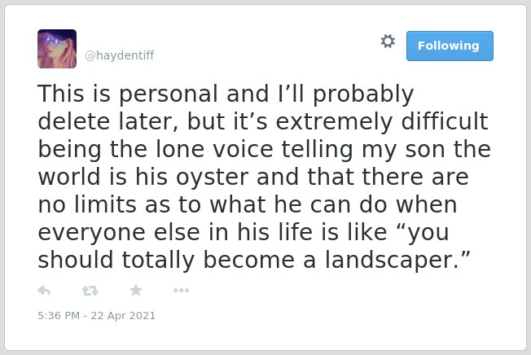Open the gear settings menu
This screenshot has height=355, width=531.
click(388, 42)
